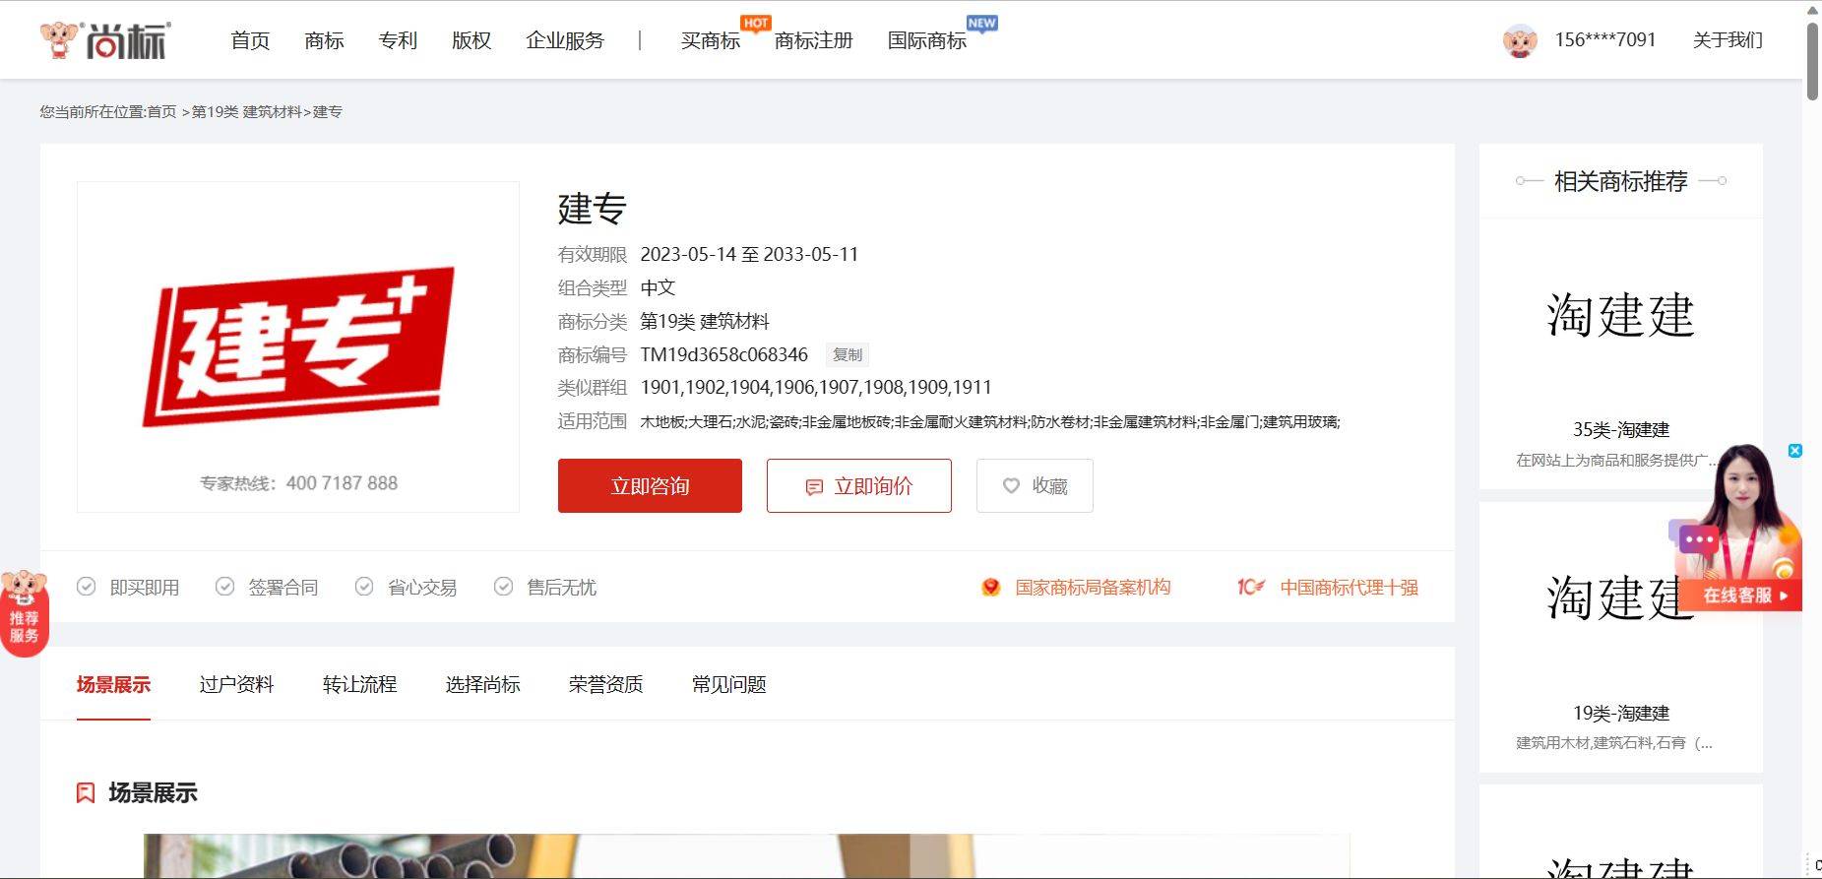Viewport: 1822px width, 879px height.
Task: Open the 关于我们 link
Action: click(x=1728, y=40)
